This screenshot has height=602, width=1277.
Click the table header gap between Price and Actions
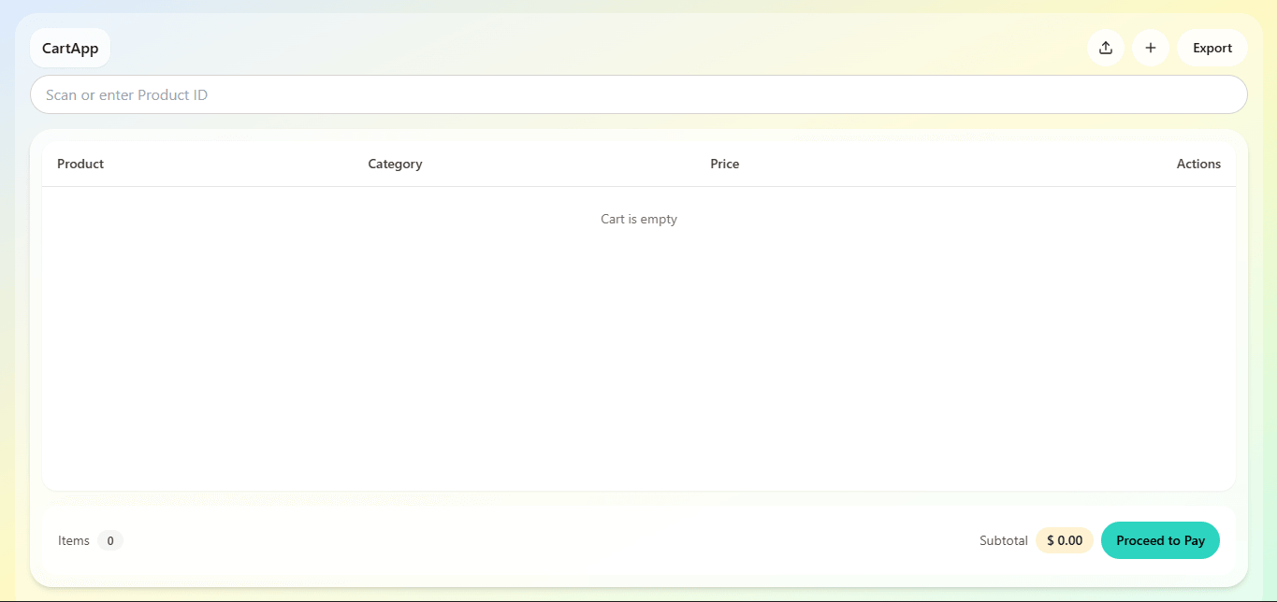click(x=954, y=164)
